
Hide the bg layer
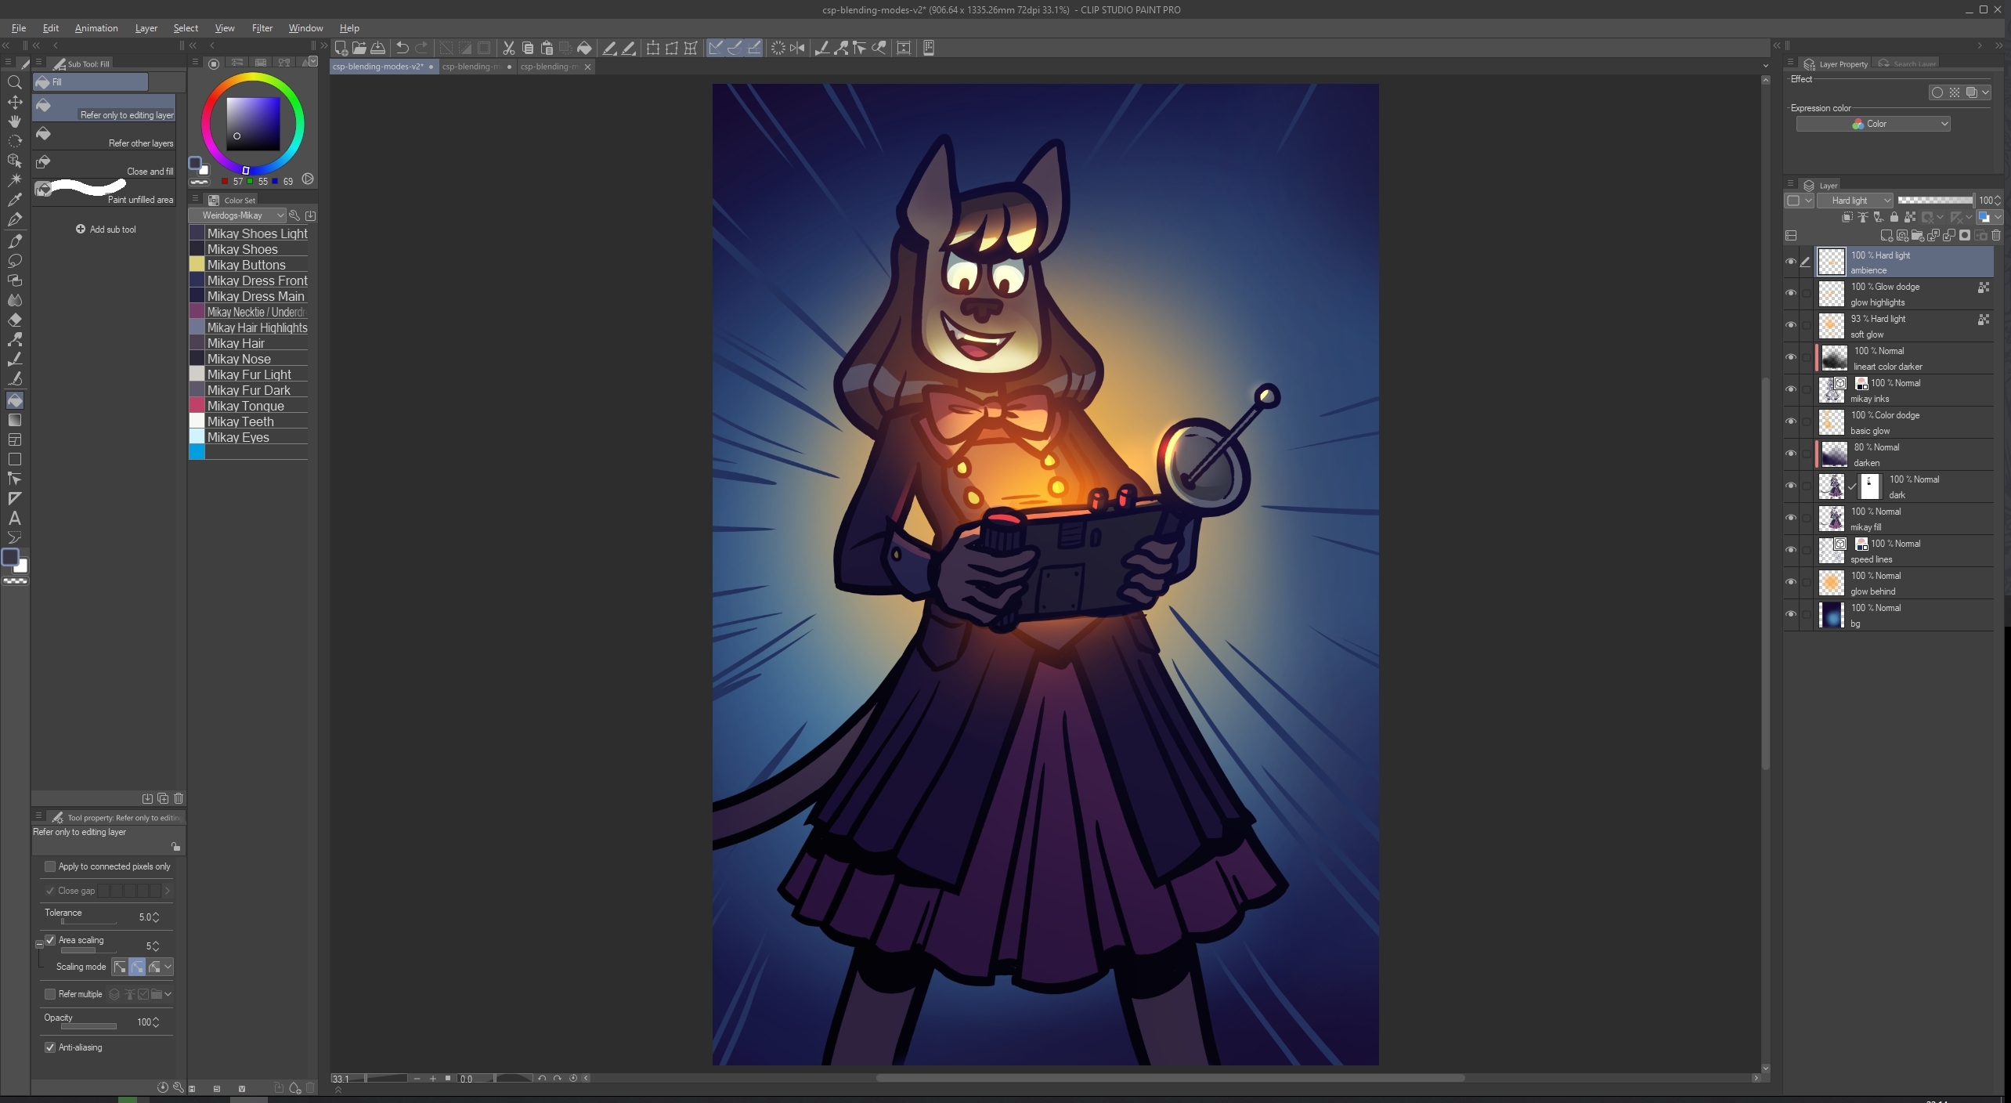coord(1790,614)
